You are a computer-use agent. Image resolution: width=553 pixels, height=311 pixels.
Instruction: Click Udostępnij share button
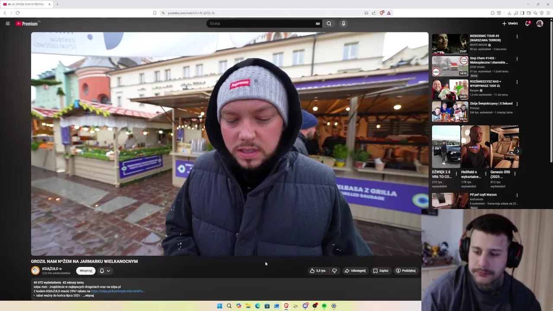tap(355, 271)
